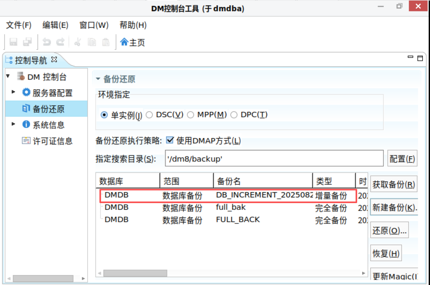430x285 pixels.
Task: Click the Copy toolbar icon
Action: click(92, 42)
